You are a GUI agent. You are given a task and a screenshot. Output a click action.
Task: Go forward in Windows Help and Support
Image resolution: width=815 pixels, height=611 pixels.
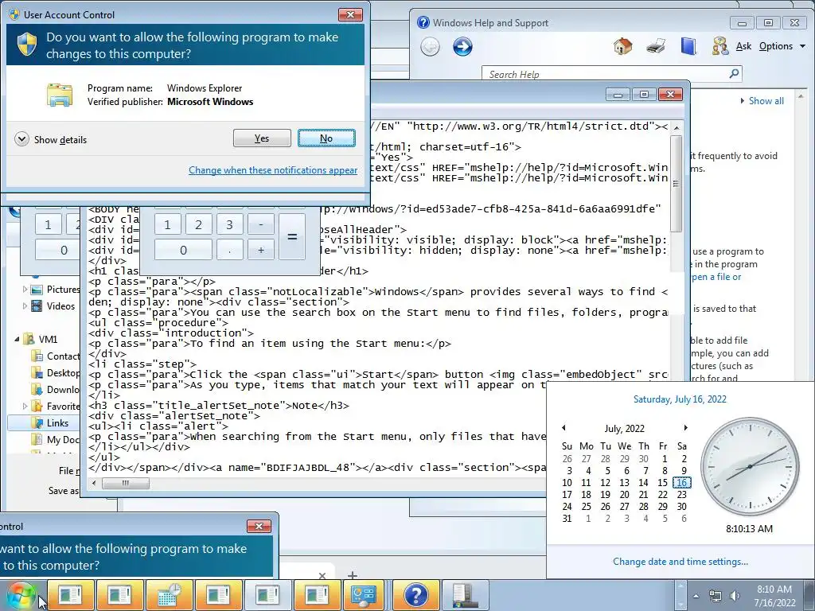pos(462,47)
